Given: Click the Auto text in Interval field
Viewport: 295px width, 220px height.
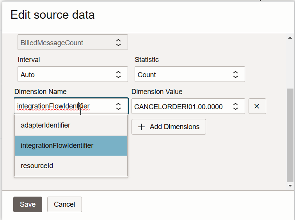Looking at the screenshot, I should tap(28, 75).
